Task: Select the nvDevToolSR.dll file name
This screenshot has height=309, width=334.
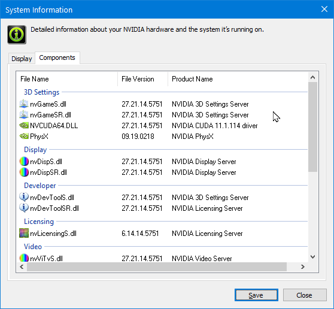Action: pos(54,208)
